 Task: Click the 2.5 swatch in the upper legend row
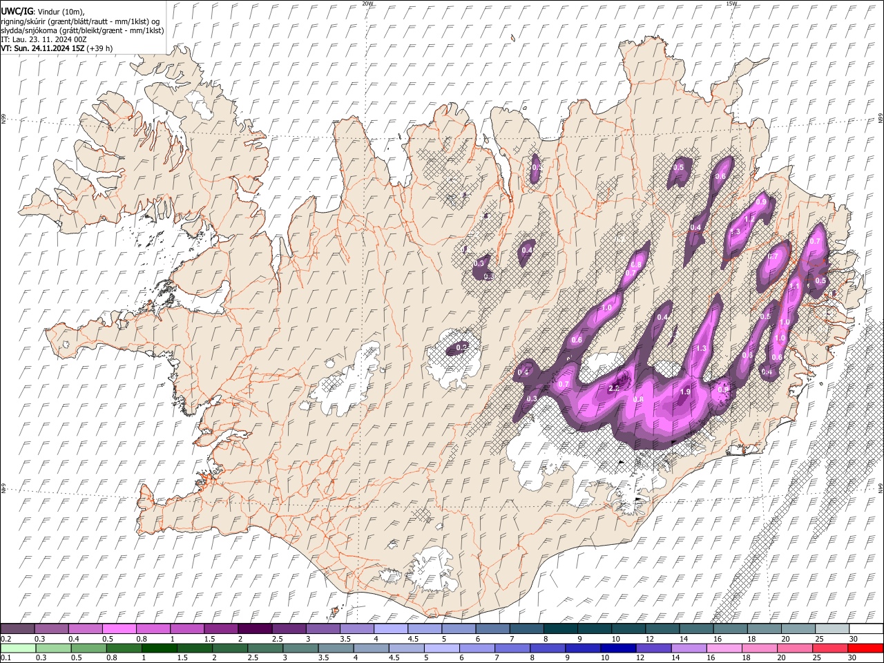[x=289, y=628]
